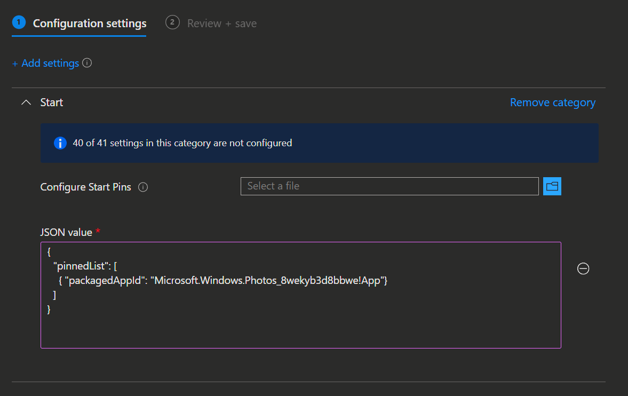Click the blue info icon in banner
This screenshot has width=628, height=396.
(x=60, y=143)
